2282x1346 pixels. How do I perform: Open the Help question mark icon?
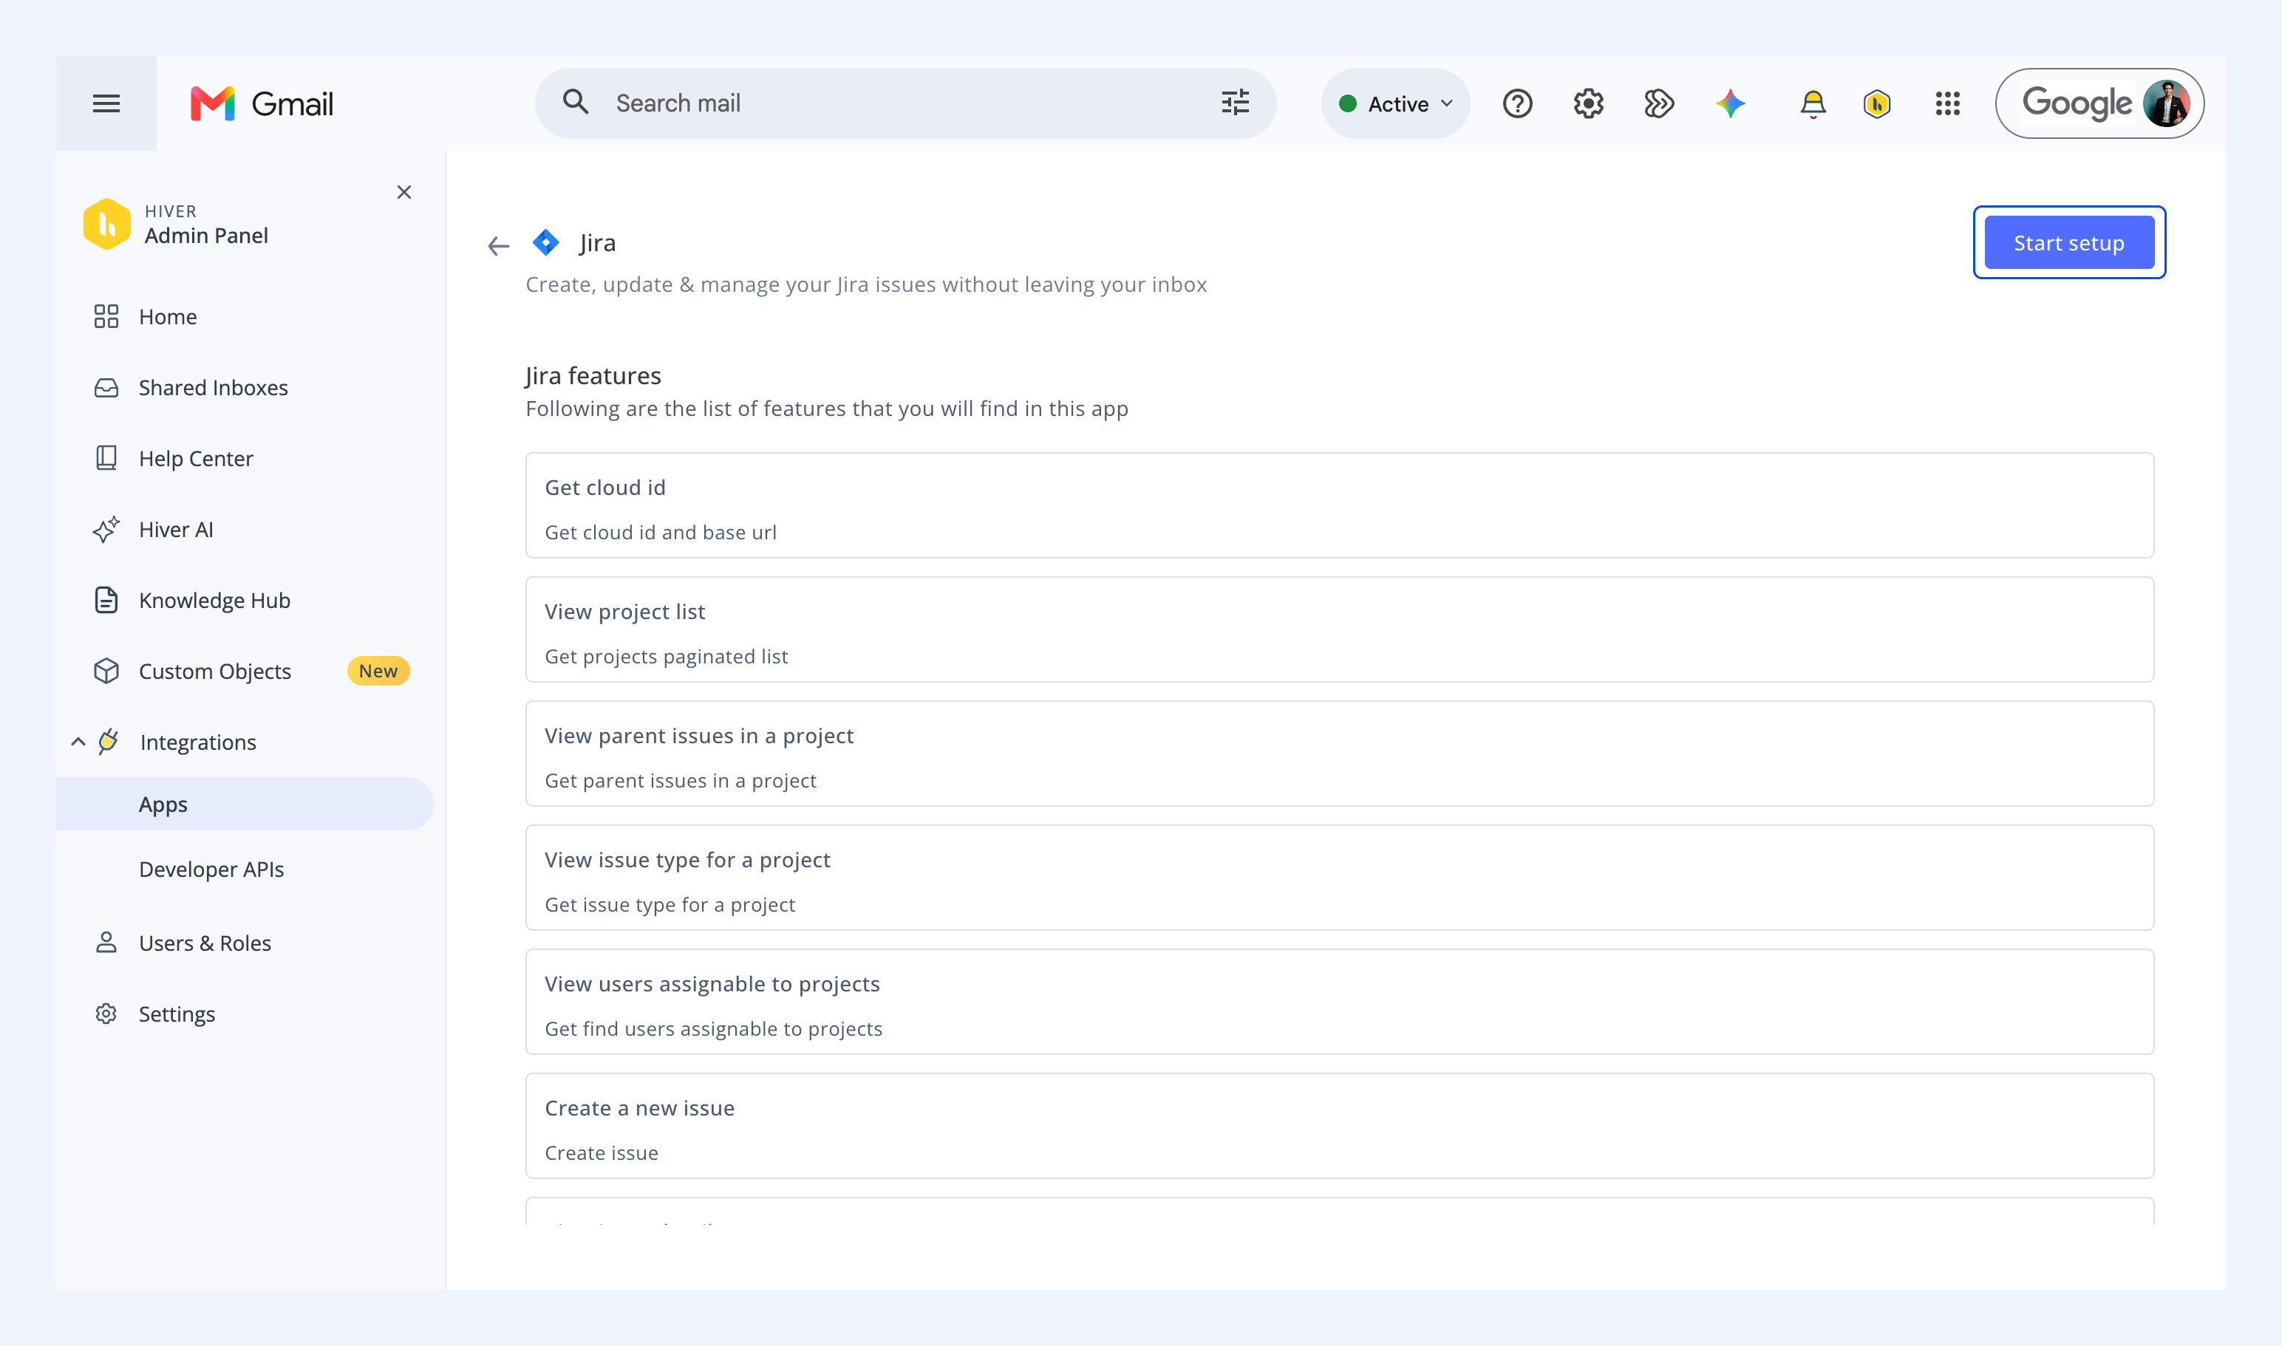point(1517,103)
